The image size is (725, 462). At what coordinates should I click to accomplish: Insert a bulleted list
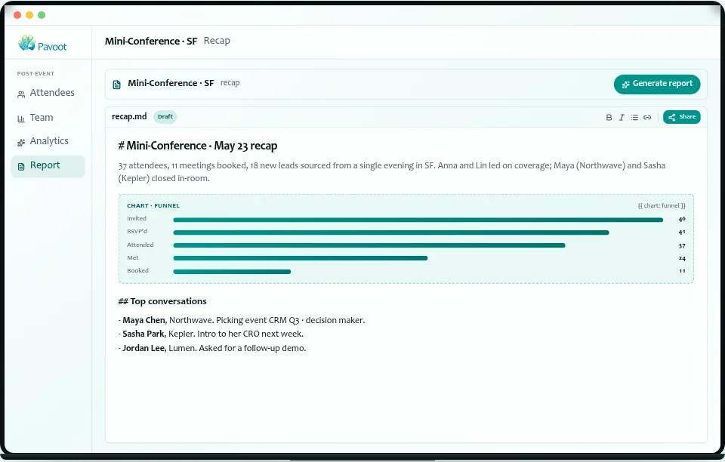point(634,117)
